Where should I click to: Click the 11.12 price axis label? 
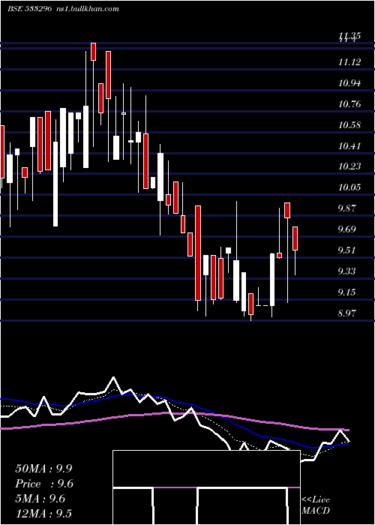(349, 62)
